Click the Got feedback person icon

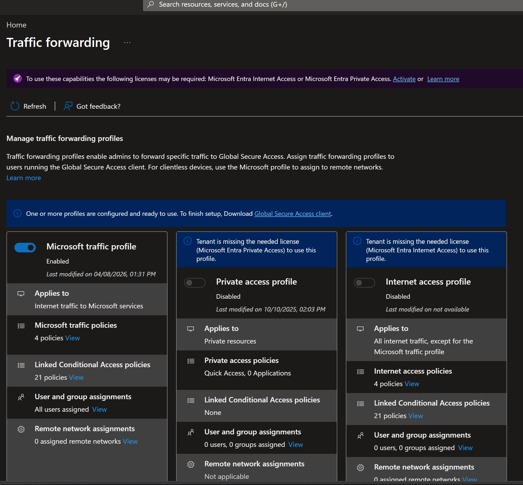coord(68,106)
